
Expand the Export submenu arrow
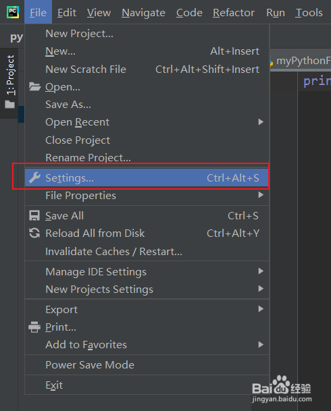coord(261,309)
